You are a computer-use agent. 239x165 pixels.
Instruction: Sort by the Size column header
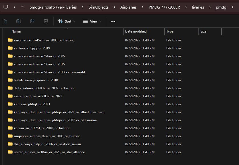click(203, 31)
